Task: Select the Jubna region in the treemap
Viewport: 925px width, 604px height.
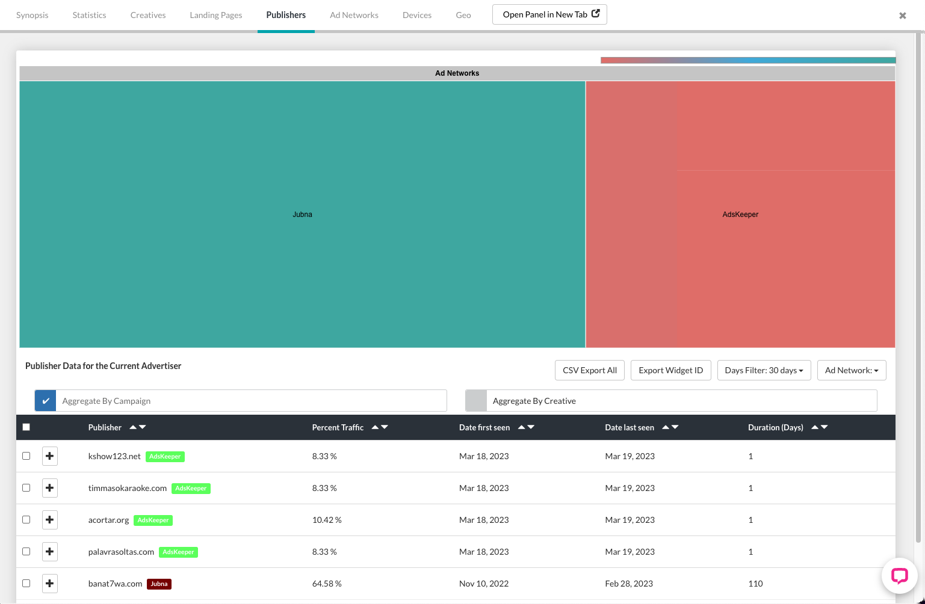Action: 301,214
